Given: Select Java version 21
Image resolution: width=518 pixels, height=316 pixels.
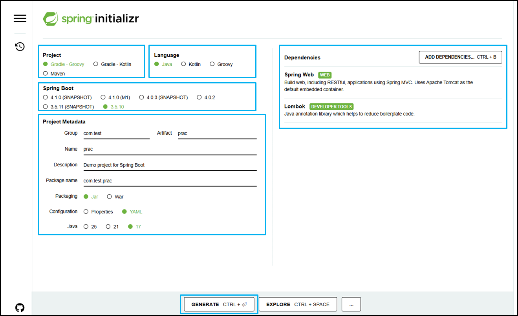Looking at the screenshot, I should (x=112, y=227).
